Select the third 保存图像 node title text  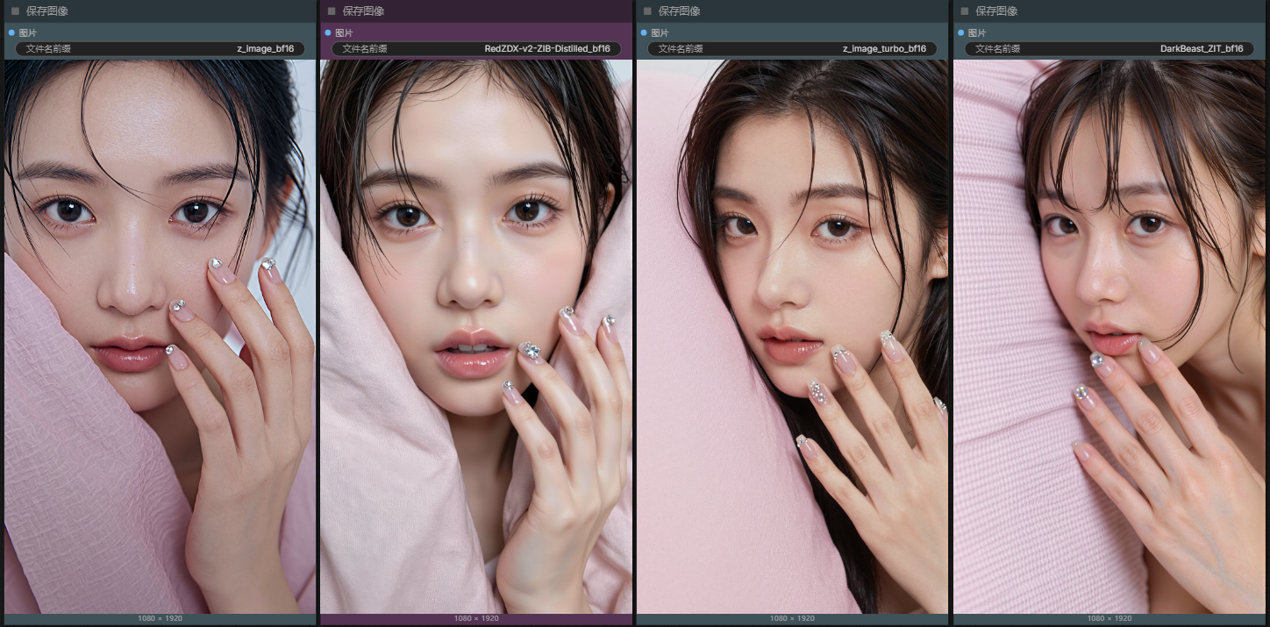point(680,11)
